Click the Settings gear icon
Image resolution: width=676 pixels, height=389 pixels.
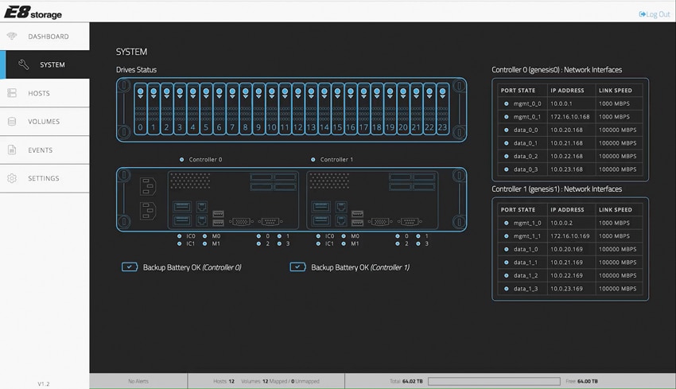tap(12, 178)
